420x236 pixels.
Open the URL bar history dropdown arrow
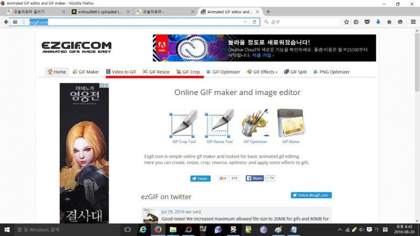(245, 22)
